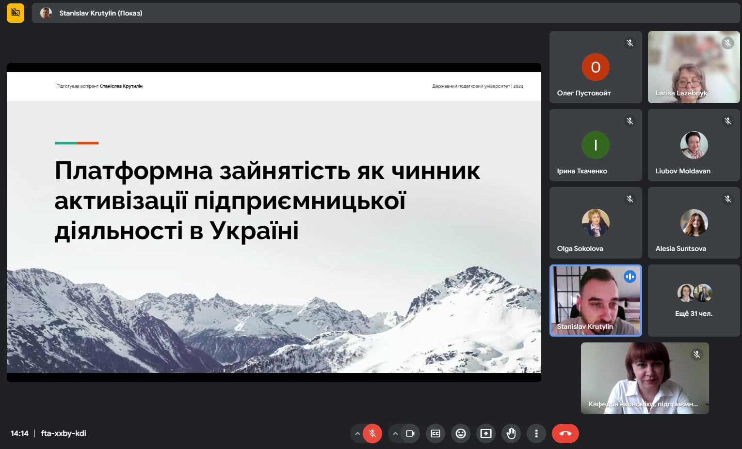Leave the call
This screenshot has height=449, width=742.
tap(565, 434)
